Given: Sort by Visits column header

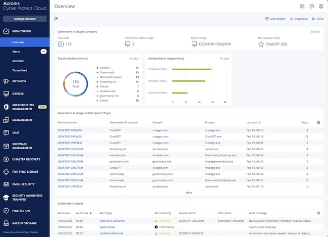Looking at the screenshot, I should click(x=305, y=122).
